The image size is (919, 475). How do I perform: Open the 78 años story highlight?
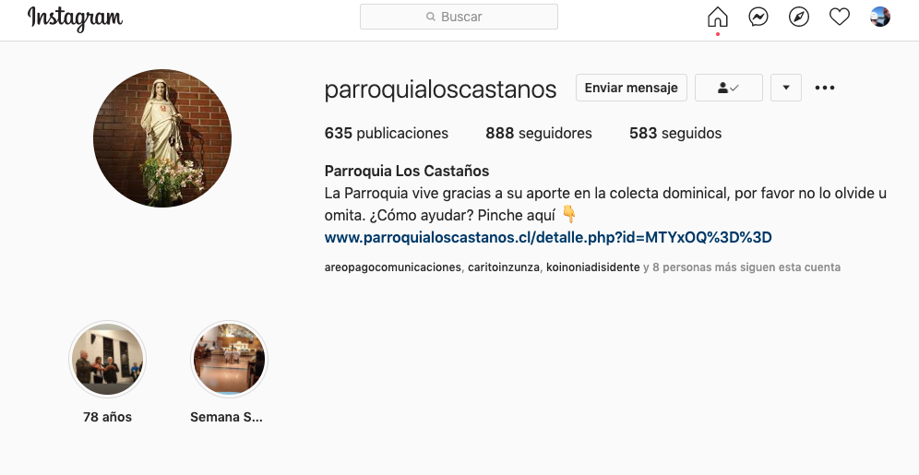pos(107,359)
